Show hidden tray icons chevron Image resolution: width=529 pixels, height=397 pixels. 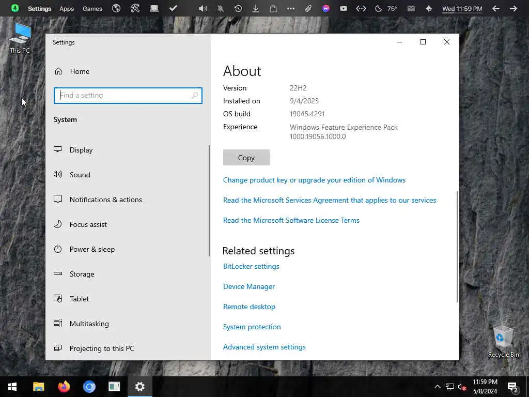[437, 387]
